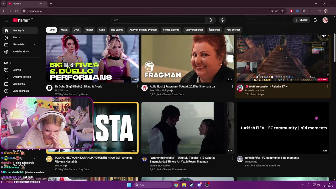Click the YouTube Premium logo
The image size is (336, 189).
22,20
